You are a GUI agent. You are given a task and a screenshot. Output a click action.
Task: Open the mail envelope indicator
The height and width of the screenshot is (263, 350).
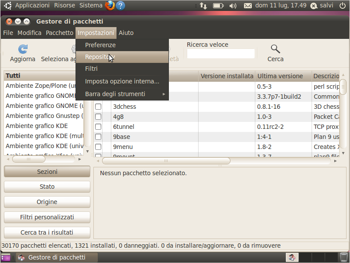click(247, 6)
